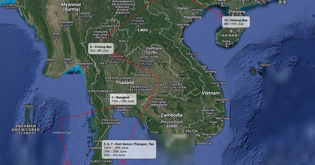Select the Laos country label
The height and width of the screenshot is (165, 315).
[143, 30]
